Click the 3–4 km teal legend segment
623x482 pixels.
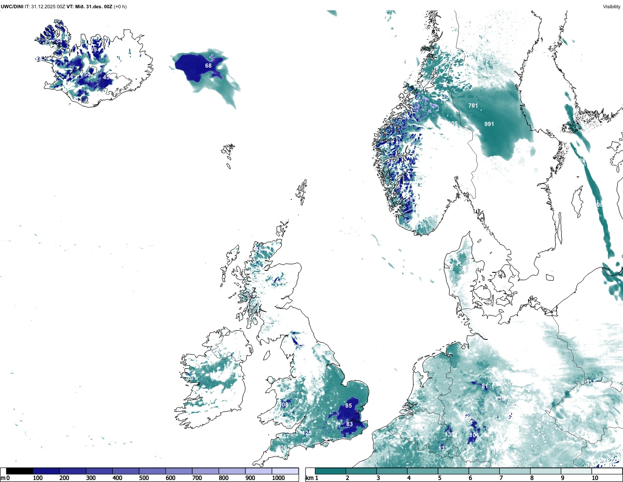pos(392,471)
